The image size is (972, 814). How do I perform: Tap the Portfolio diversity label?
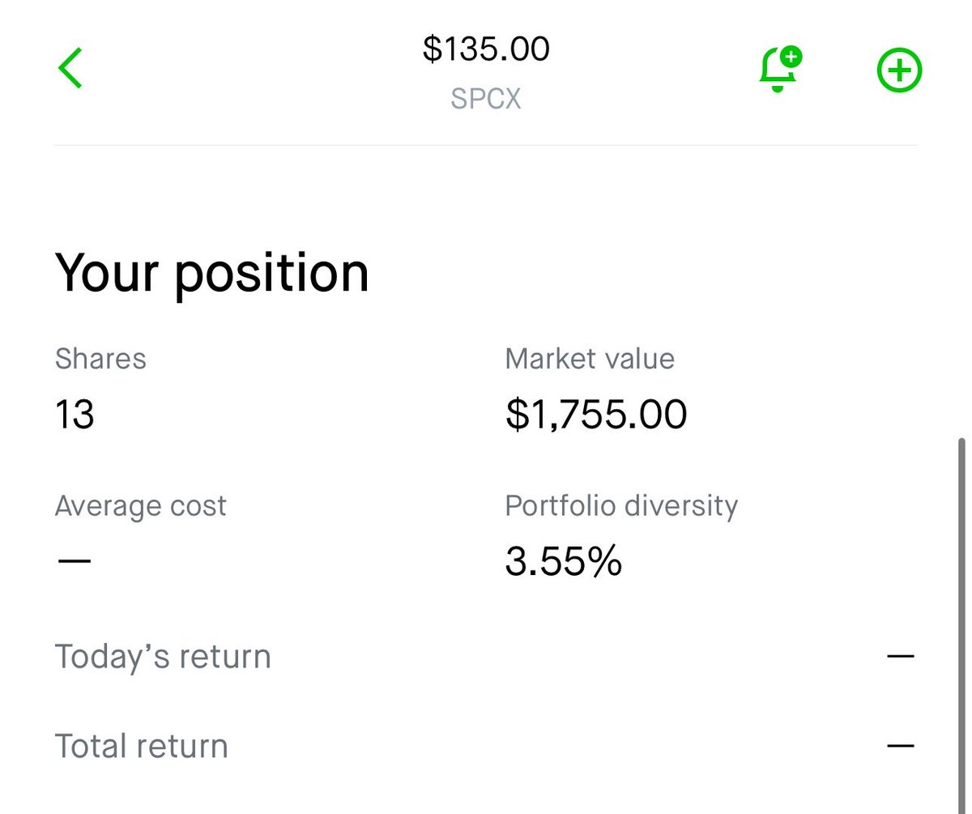point(621,506)
